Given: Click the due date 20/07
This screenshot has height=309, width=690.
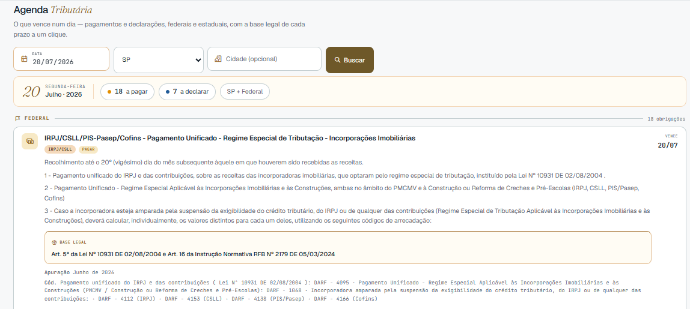Looking at the screenshot, I should coord(668,145).
